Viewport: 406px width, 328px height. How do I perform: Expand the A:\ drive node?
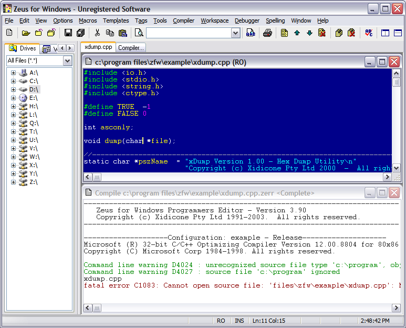click(x=13, y=73)
